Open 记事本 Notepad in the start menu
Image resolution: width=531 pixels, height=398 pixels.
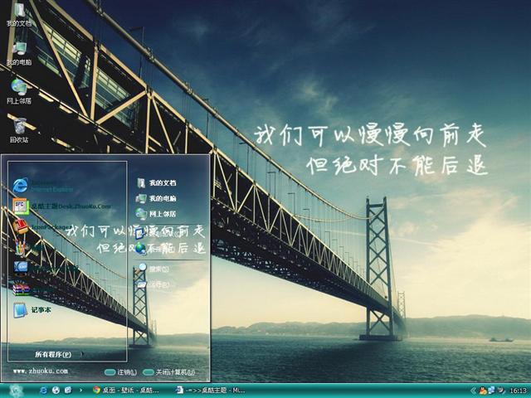(22, 310)
